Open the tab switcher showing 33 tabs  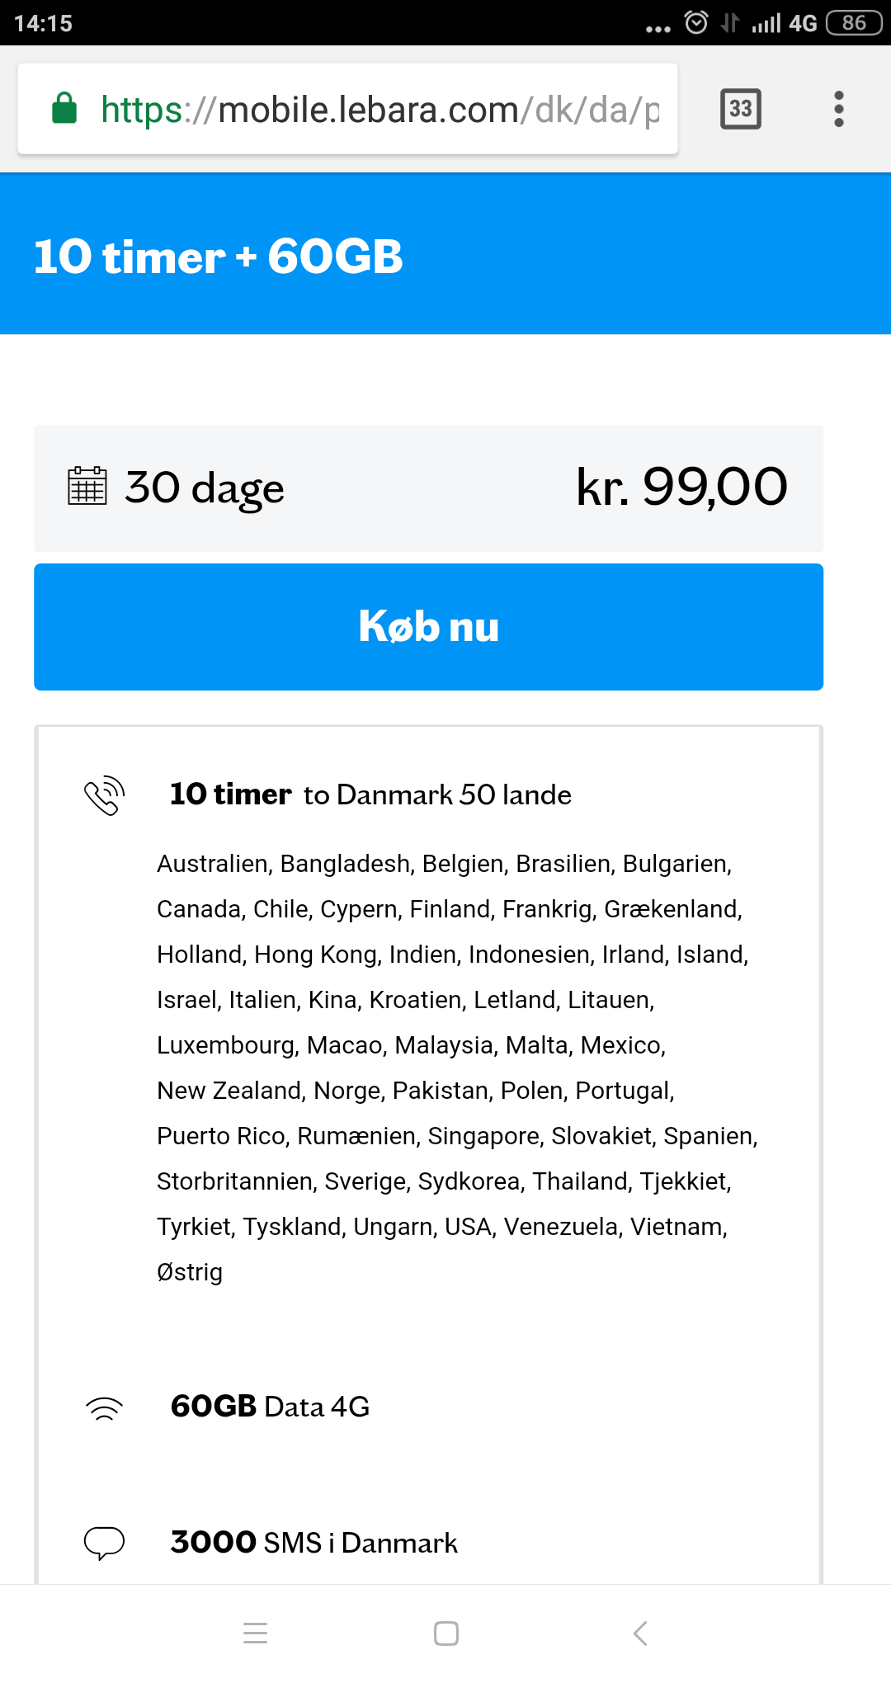741,109
